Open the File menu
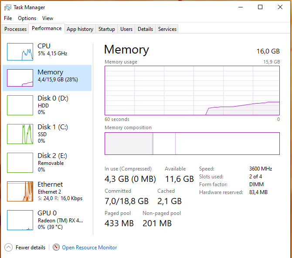 8,18
